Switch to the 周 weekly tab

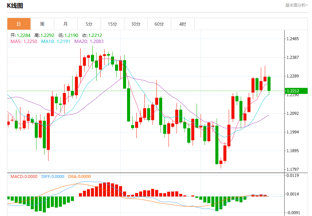click(x=42, y=24)
